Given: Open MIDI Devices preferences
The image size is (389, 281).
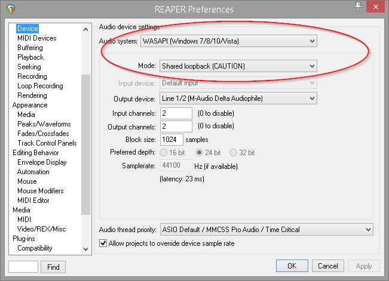Looking at the screenshot, I should (36, 38).
